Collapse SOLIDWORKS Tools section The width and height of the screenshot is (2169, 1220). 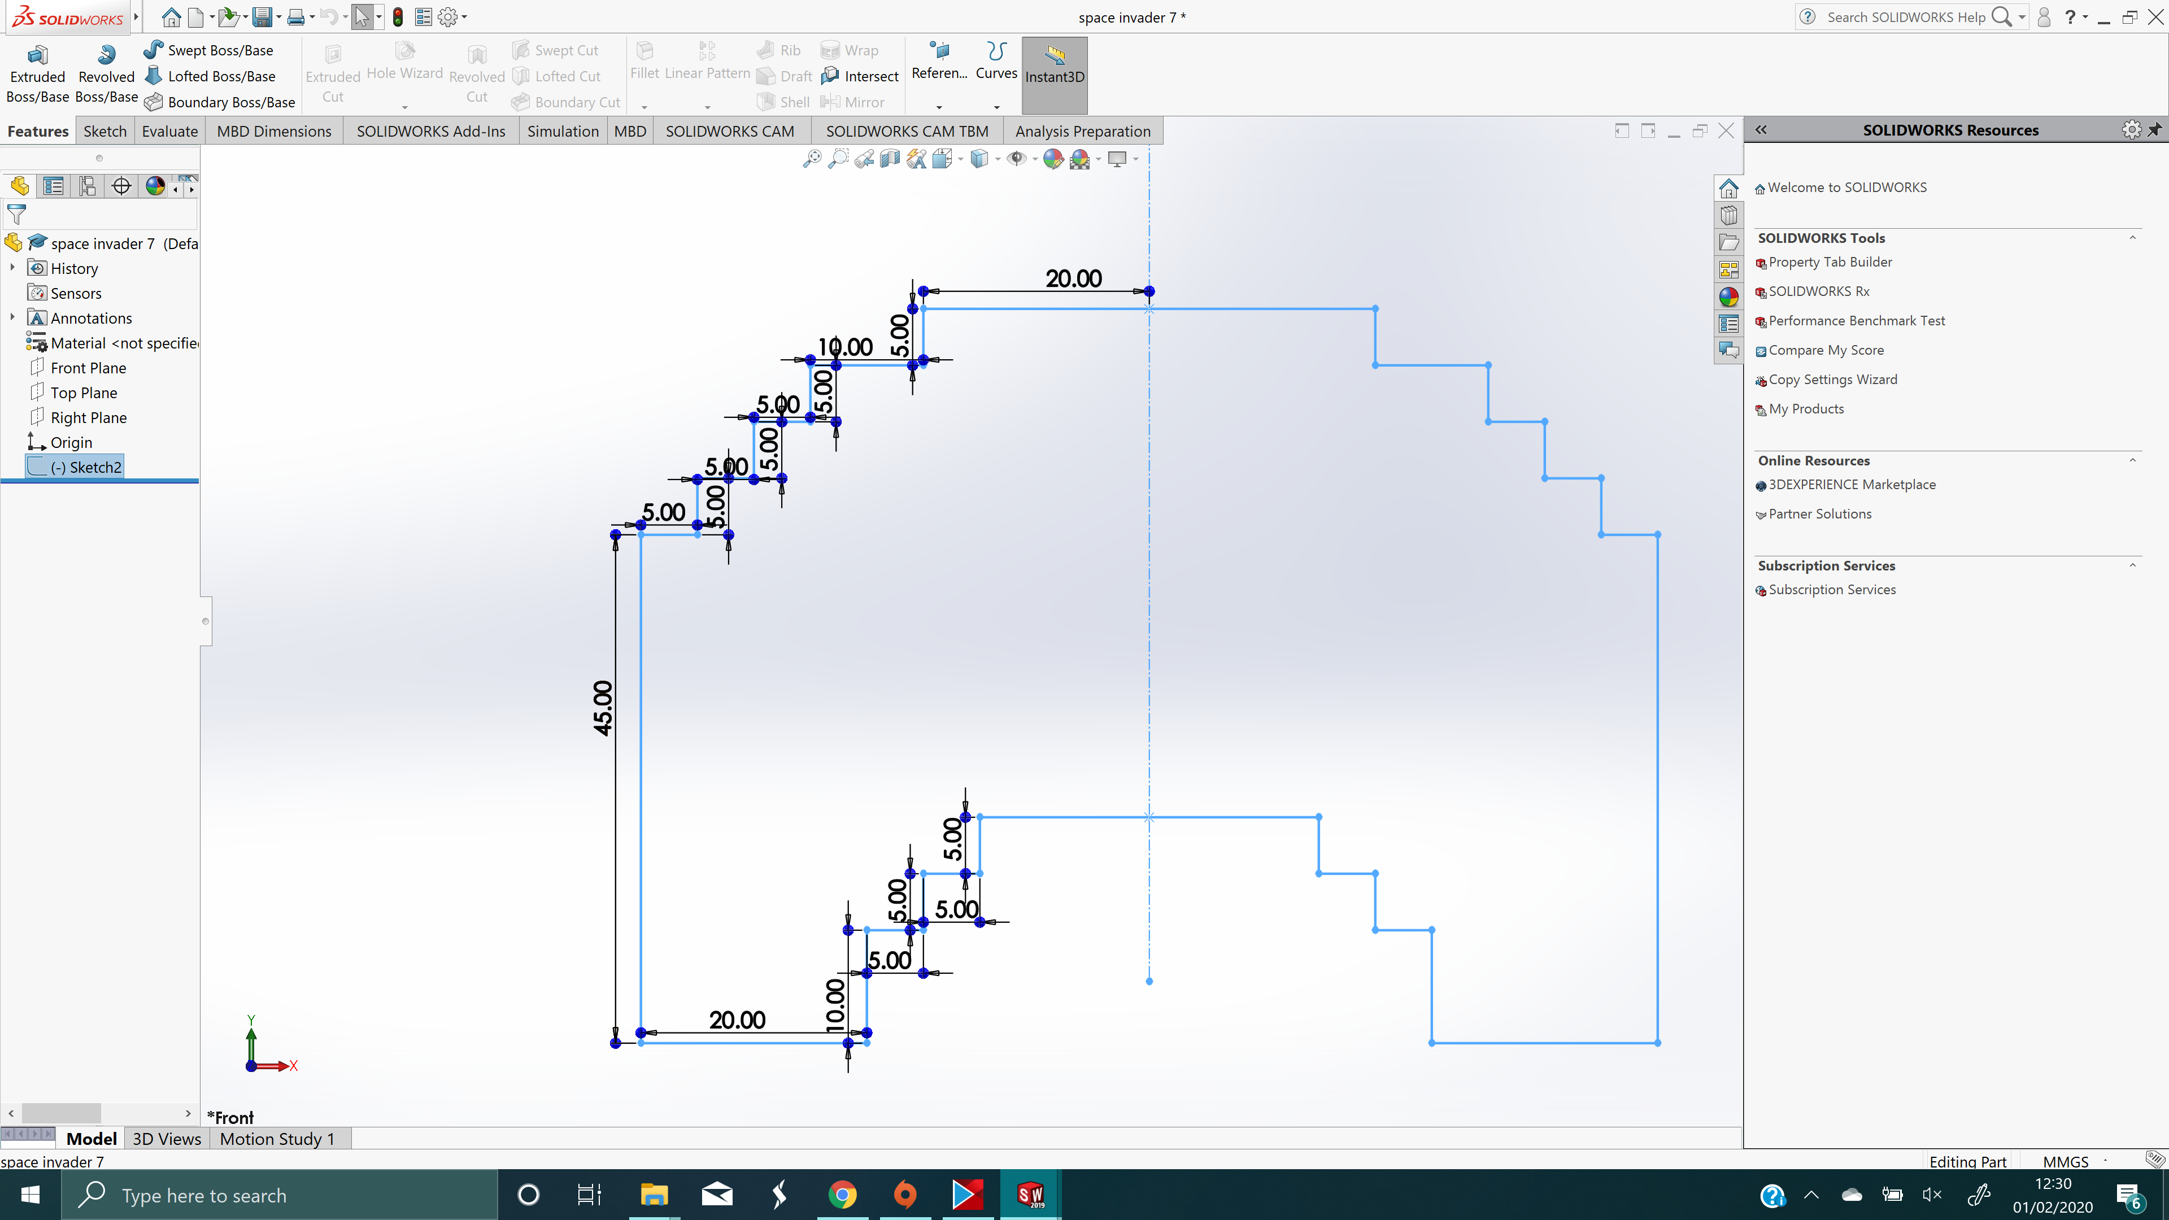[2133, 237]
